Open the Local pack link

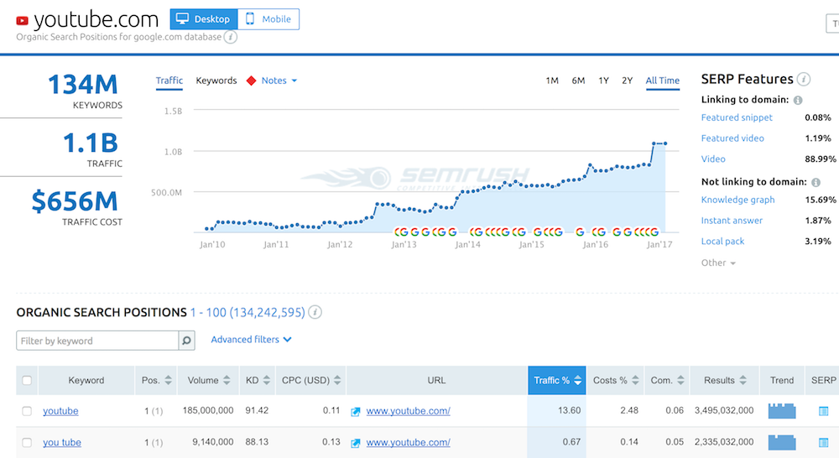coord(723,242)
